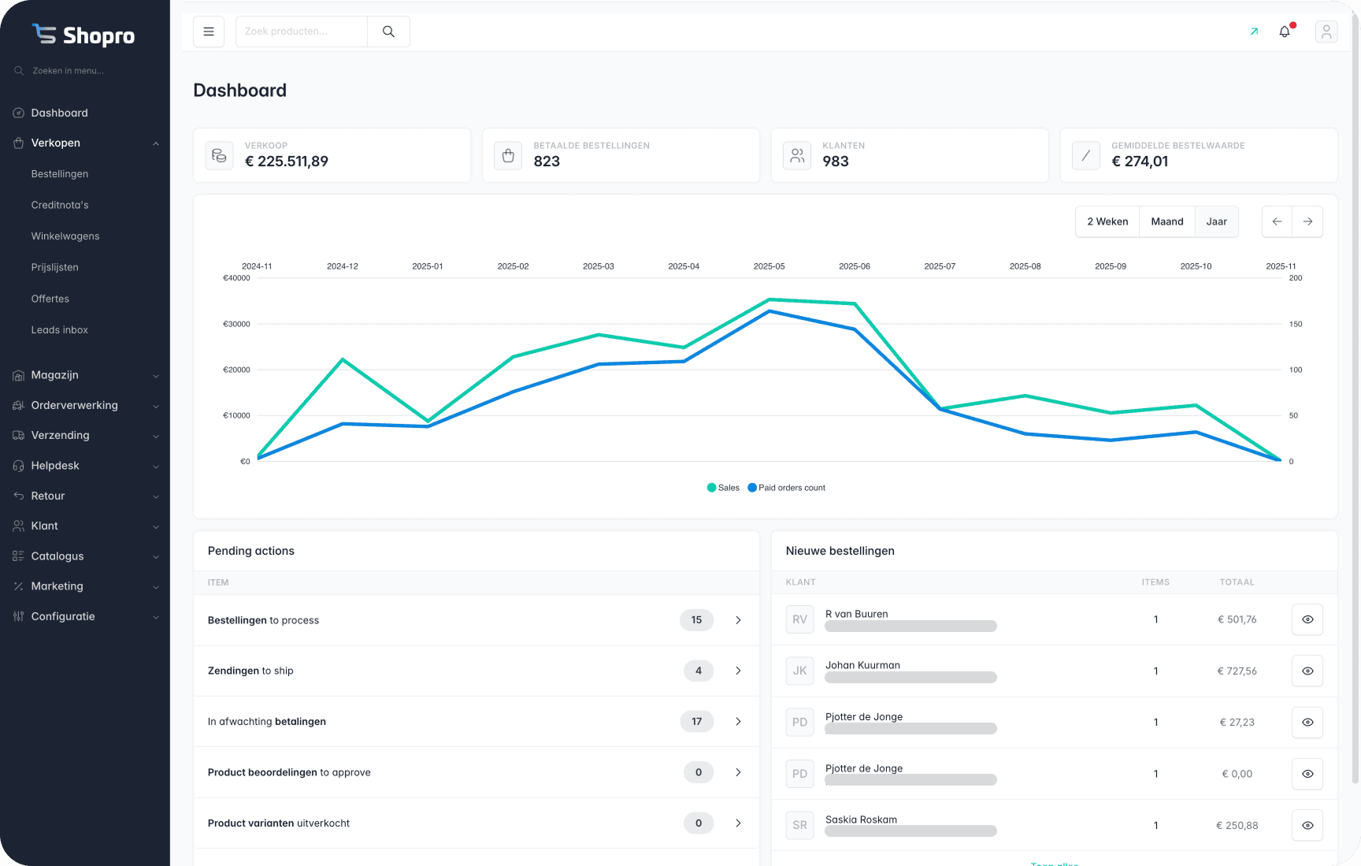
Task: Expand the Marketing menu
Action: 156,586
